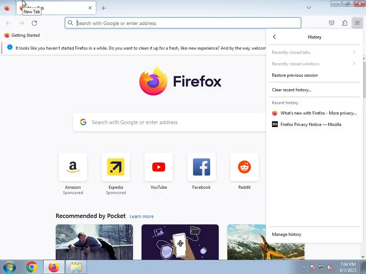Open a new tab with plus button
The image size is (366, 274).
103,8
